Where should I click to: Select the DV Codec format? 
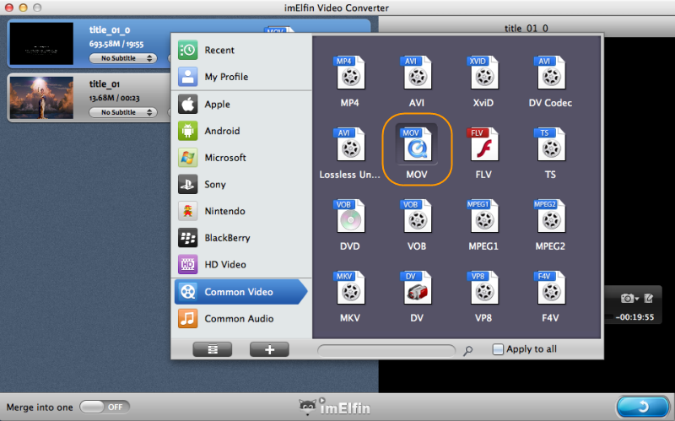coord(550,73)
